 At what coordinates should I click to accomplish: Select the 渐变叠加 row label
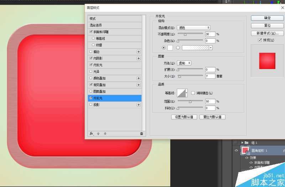pyautogui.click(x=99, y=85)
